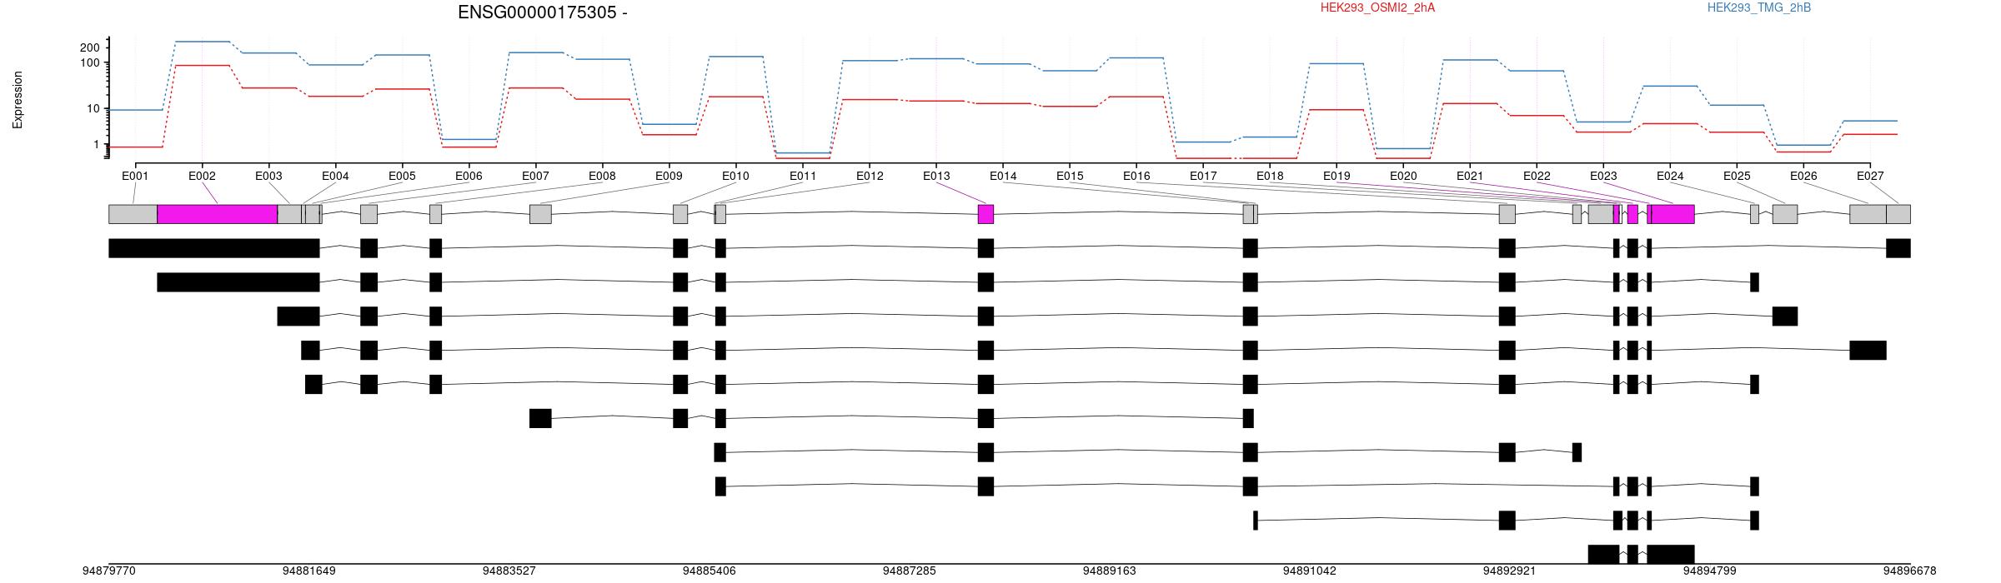Click the 10 expression axis tick label
Viewport: 2001px width, 583px height.
coord(93,109)
